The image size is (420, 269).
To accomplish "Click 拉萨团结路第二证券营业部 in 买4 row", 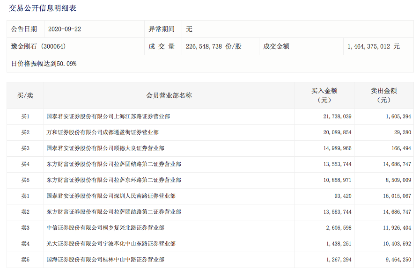I will tap(114, 164).
